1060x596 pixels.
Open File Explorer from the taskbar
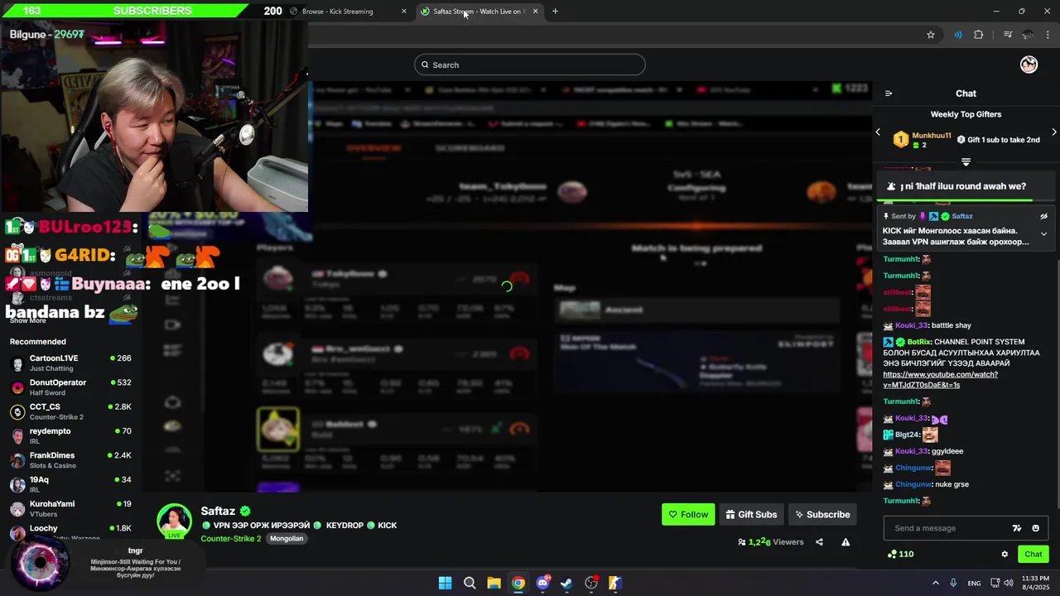pyautogui.click(x=494, y=583)
